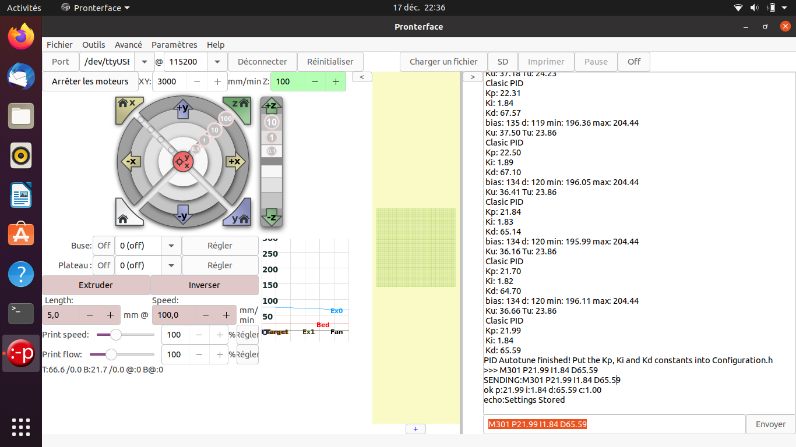Click the -z jog arrow
Viewport: 796px width, 447px height.
(271, 217)
